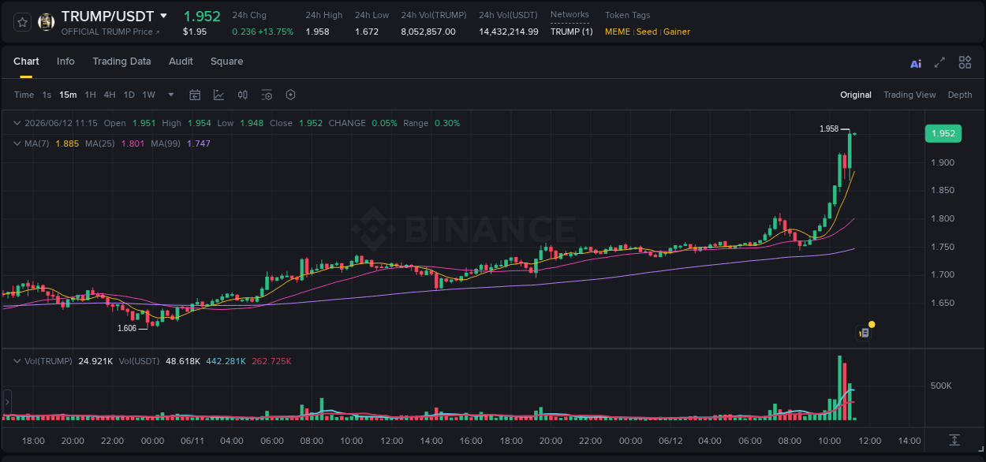The image size is (986, 462).
Task: Open the TRUMP/USDT pair selector dropdown arrow
Action: 163,16
